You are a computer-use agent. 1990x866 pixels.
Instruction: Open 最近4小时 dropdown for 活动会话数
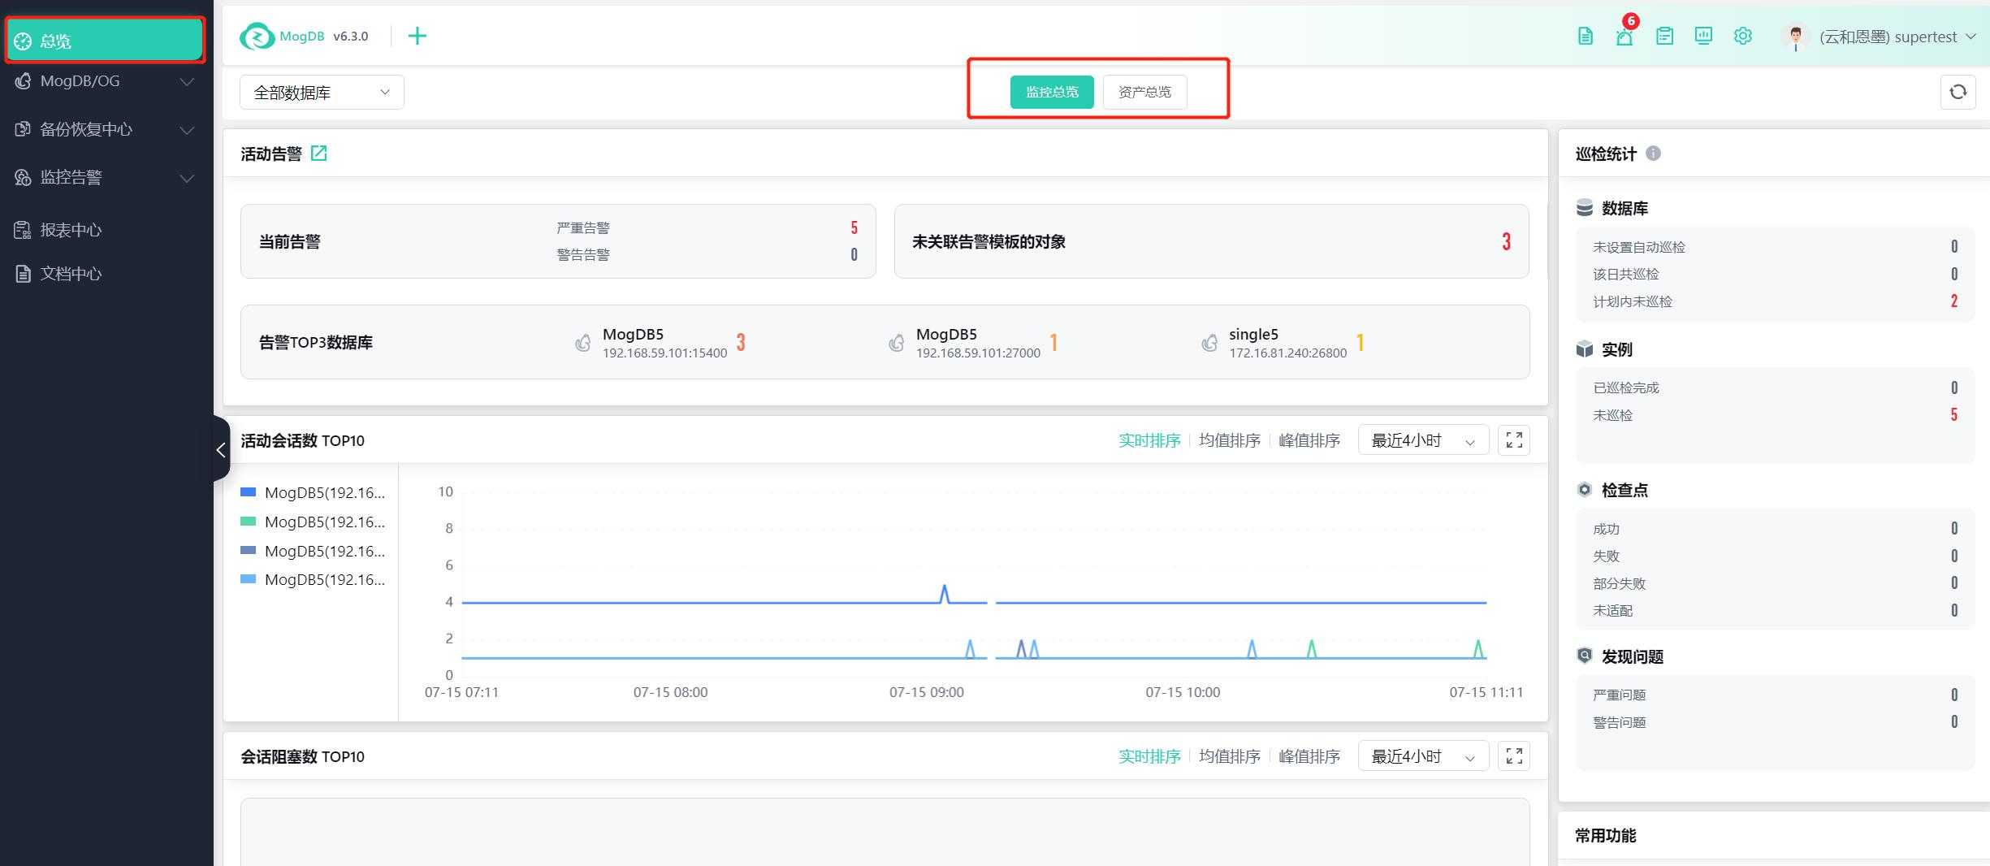point(1423,440)
